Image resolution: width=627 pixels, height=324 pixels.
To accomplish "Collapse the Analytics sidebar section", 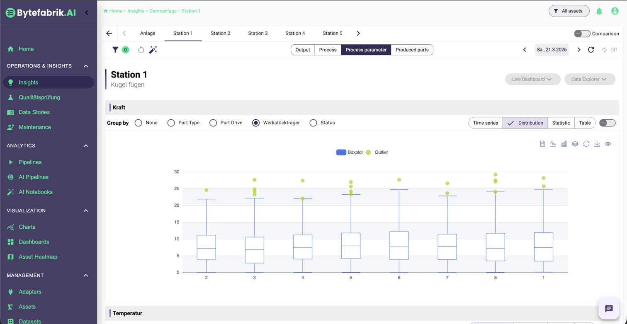I will 86,146.
